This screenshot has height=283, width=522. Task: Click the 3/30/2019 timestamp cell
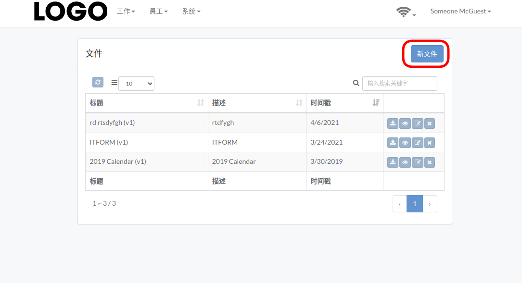point(344,161)
